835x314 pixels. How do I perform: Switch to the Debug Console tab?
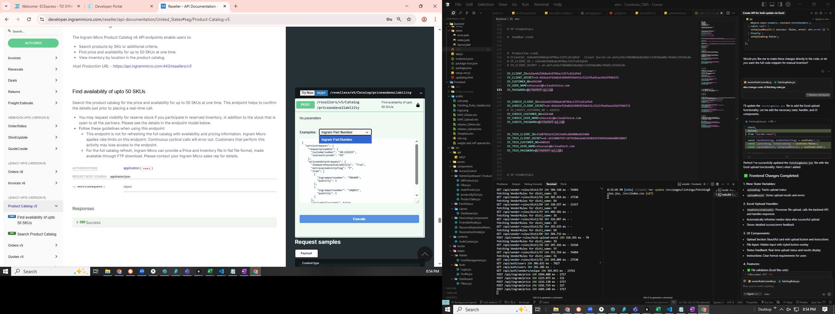(x=533, y=184)
